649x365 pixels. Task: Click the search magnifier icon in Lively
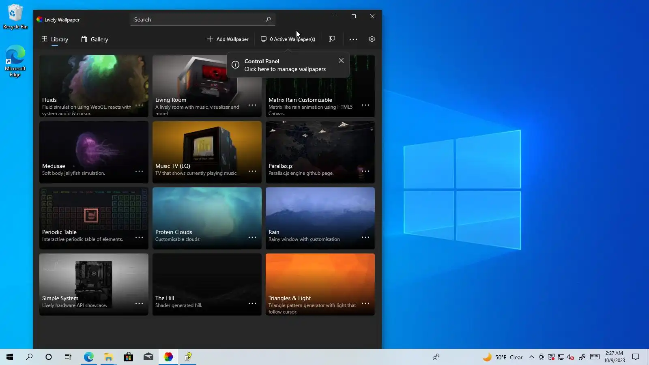pos(268,19)
